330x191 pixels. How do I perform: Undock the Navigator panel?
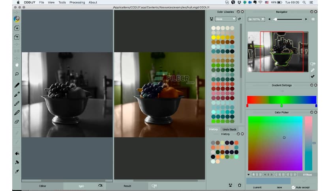pos(312,12)
